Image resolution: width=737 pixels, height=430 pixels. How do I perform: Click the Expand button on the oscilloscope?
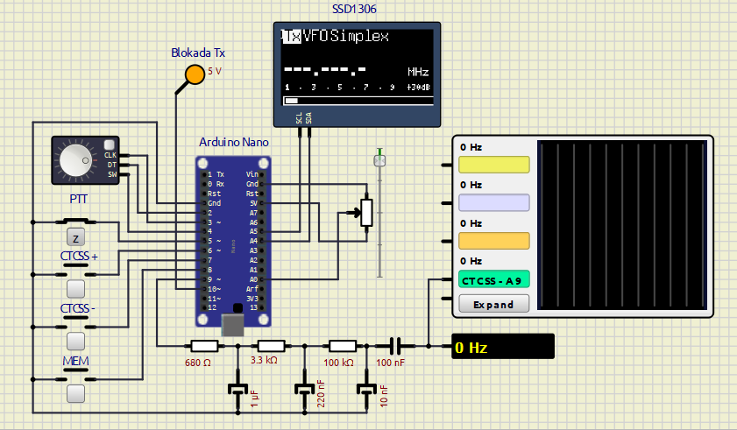tap(494, 304)
